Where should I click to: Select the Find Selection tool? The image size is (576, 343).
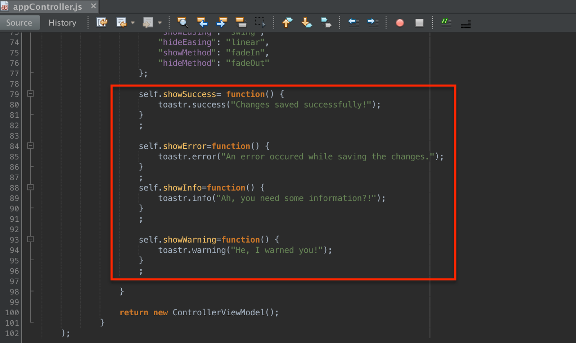click(183, 22)
